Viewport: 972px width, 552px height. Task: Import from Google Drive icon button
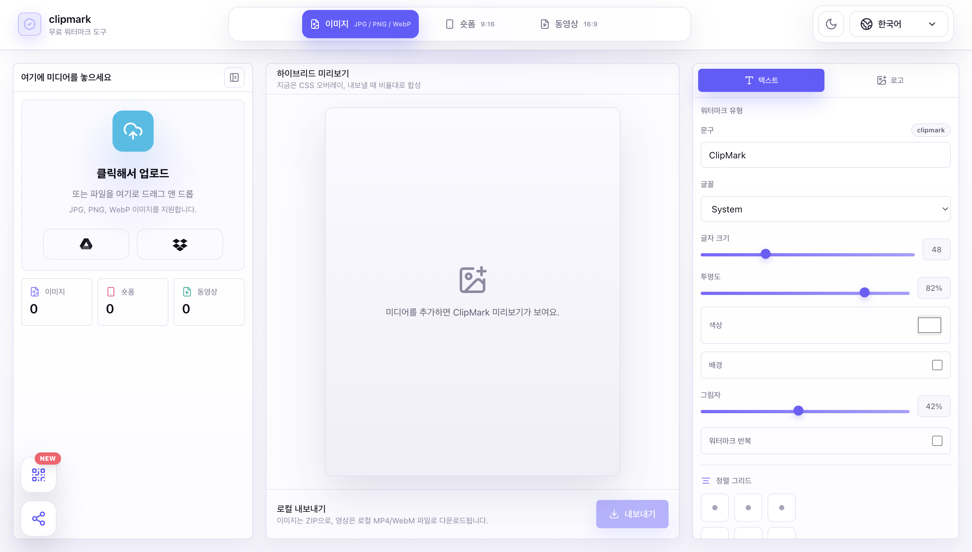86,244
